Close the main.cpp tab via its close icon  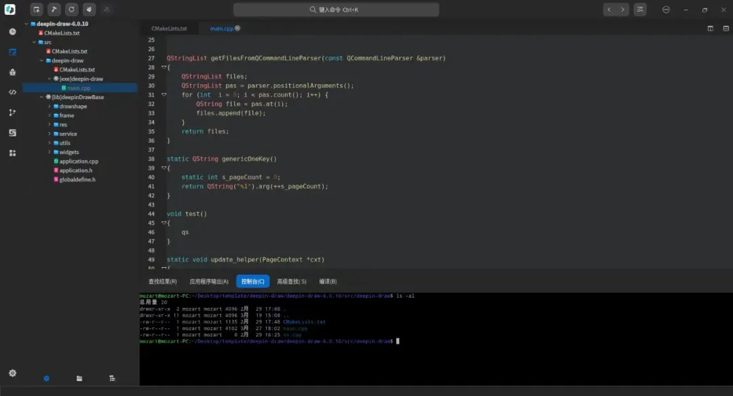coord(238,28)
